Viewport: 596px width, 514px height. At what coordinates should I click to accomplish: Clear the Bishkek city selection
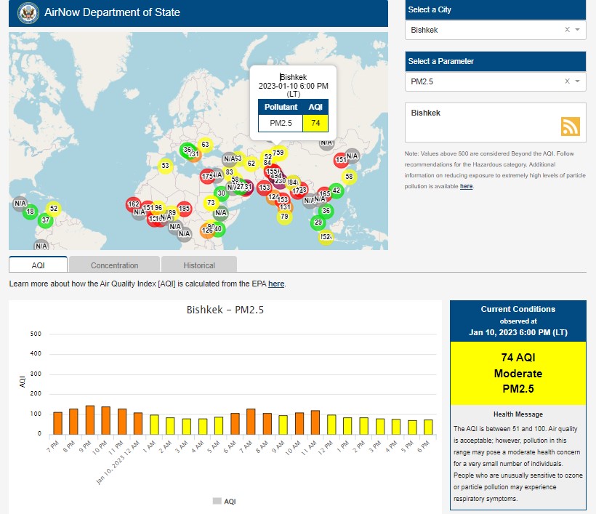point(567,30)
